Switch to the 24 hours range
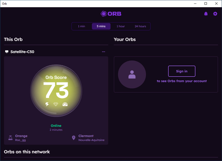The image size is (222, 161). coord(140,26)
